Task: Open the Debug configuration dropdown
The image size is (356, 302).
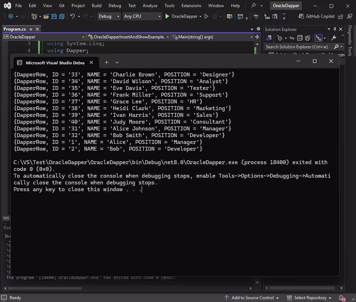Action: tap(108, 16)
